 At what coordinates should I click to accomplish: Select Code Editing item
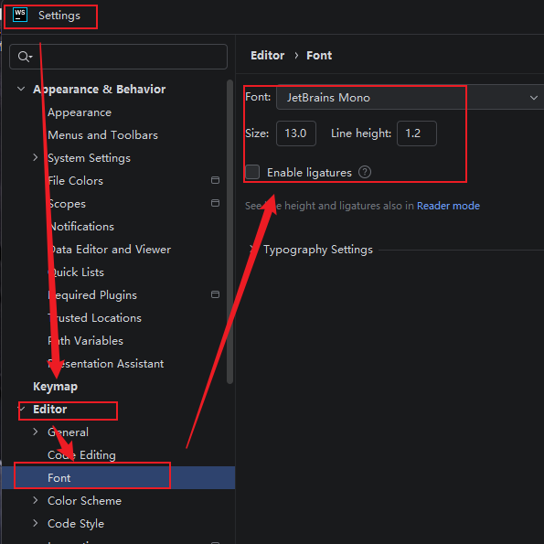(81, 455)
